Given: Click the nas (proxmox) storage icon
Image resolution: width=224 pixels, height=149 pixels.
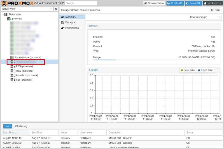Looking at the screenshot, I should [13, 80].
